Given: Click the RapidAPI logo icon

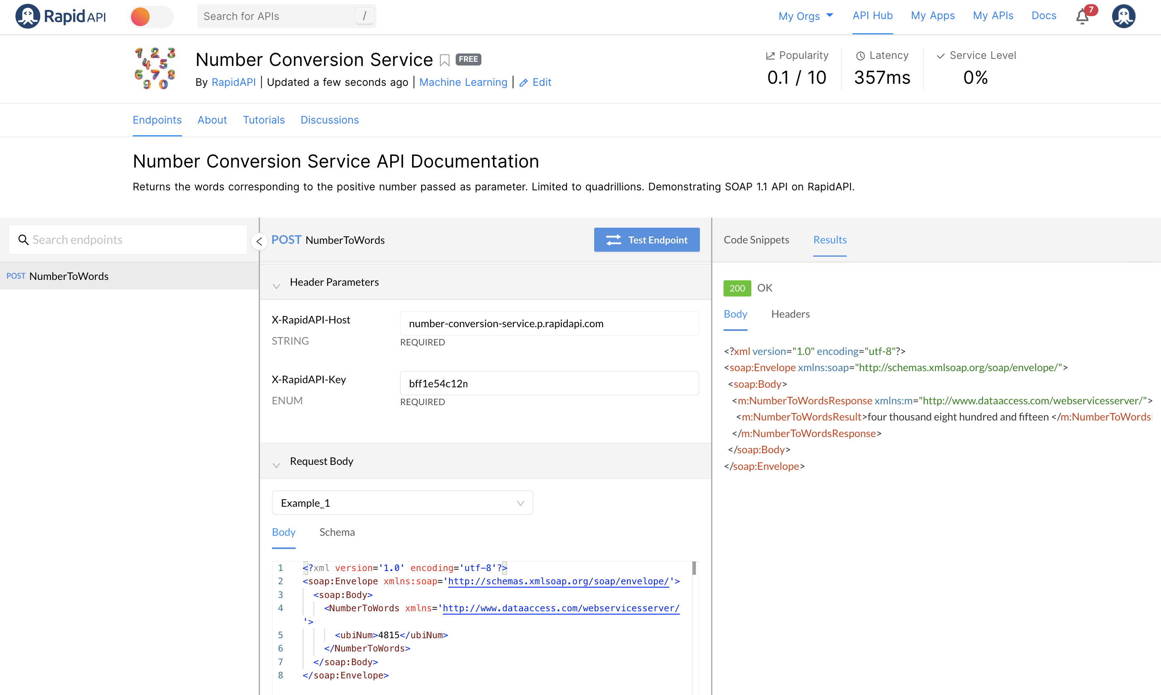Looking at the screenshot, I should point(28,17).
